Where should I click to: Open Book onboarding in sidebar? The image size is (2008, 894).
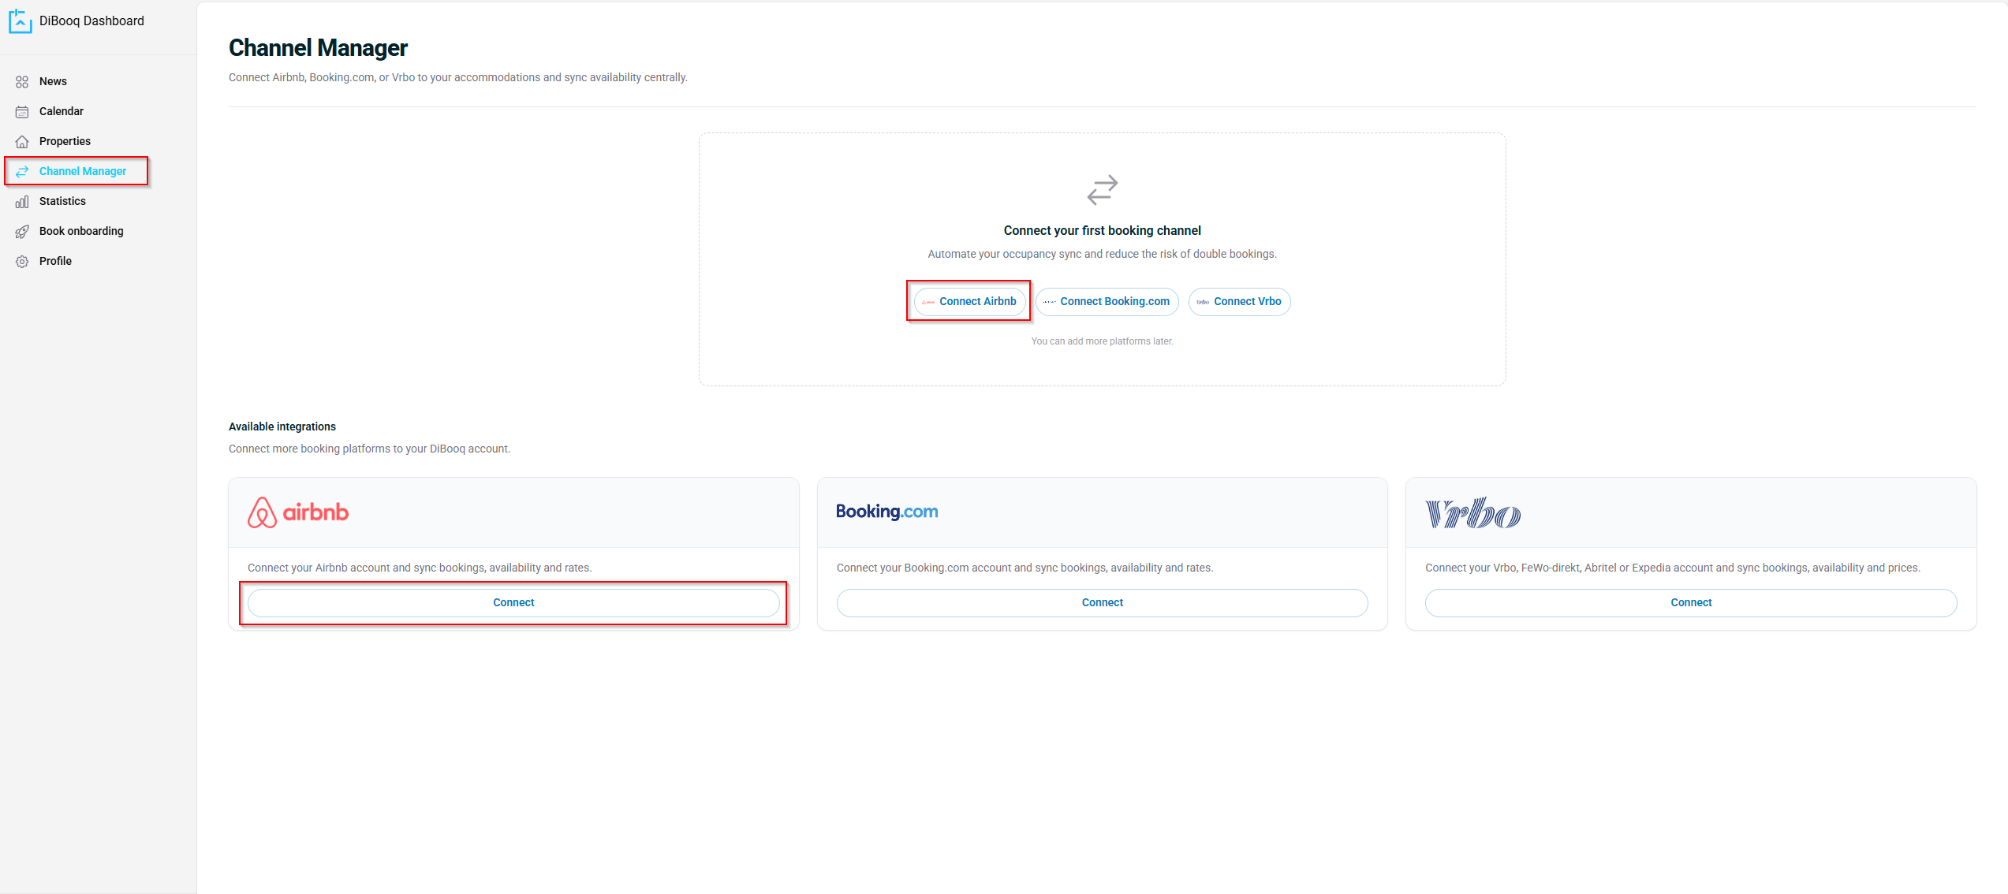(x=81, y=232)
